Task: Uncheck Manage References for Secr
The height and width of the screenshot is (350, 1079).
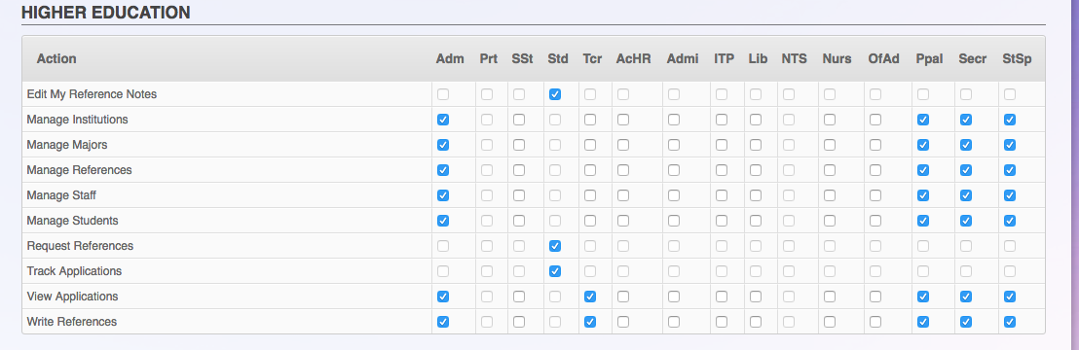Action: click(965, 170)
